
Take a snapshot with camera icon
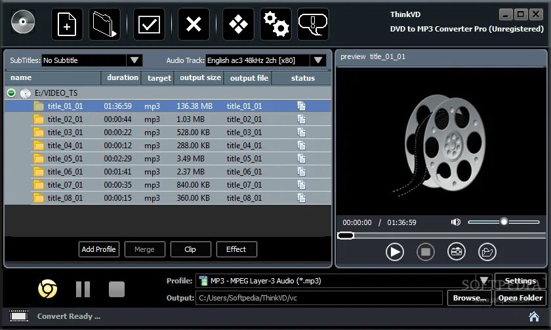pos(457,252)
